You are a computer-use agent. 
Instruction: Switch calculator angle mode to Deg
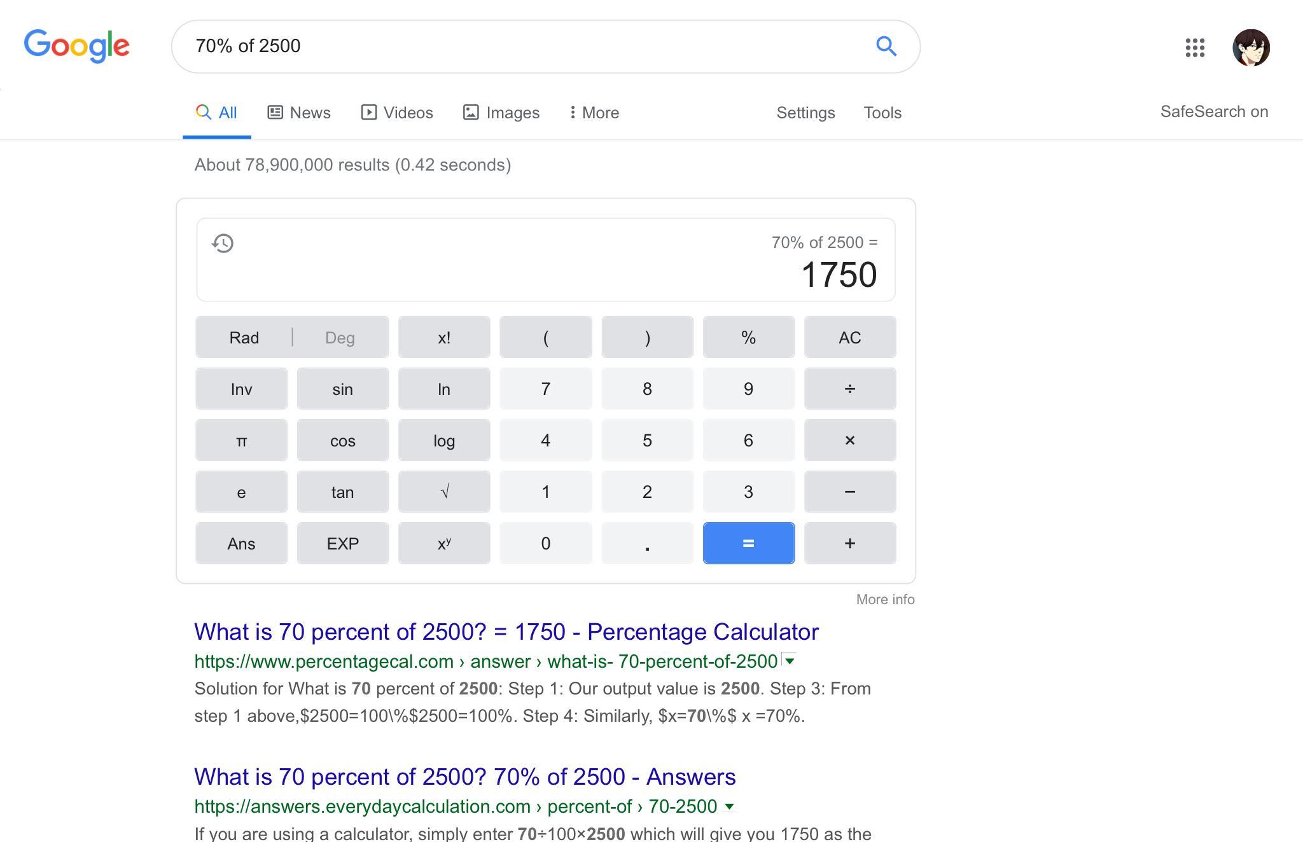340,337
